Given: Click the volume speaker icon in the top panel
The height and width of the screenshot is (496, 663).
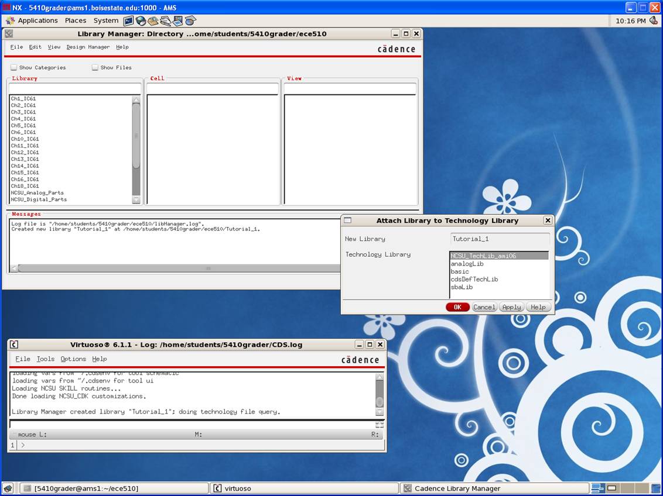Looking at the screenshot, I should (654, 20).
